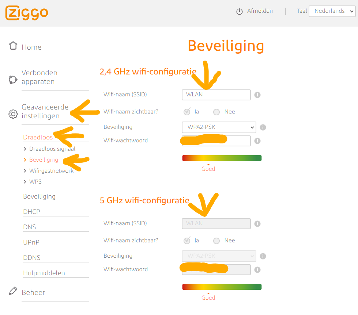This screenshot has height=315, width=358.
Task: Click the Afmelden power icon
Action: click(x=240, y=11)
